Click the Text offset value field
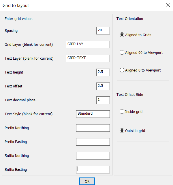The width and height of the screenshot is (173, 185). coord(103,86)
